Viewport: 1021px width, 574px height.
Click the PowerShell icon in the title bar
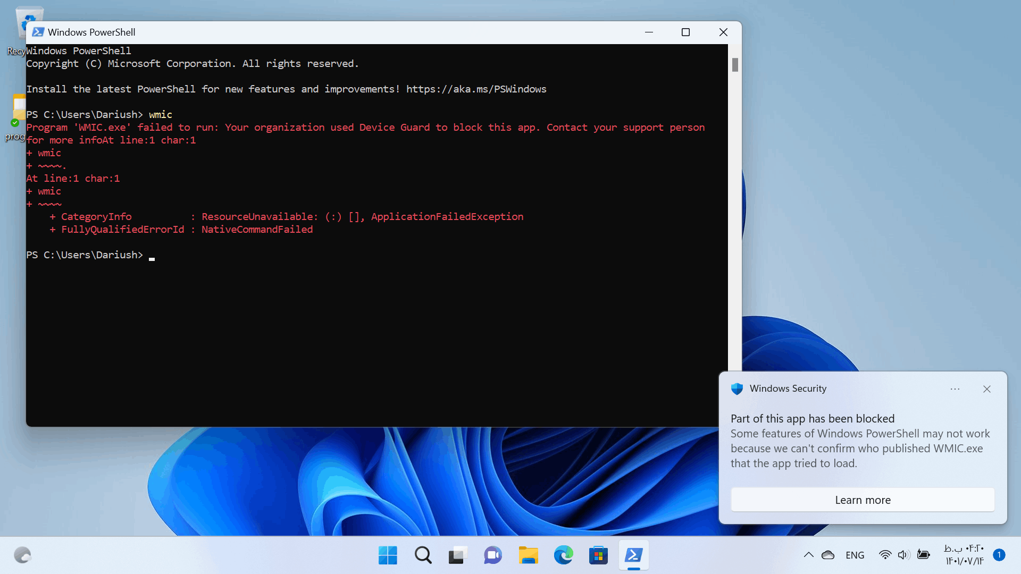[38, 32]
